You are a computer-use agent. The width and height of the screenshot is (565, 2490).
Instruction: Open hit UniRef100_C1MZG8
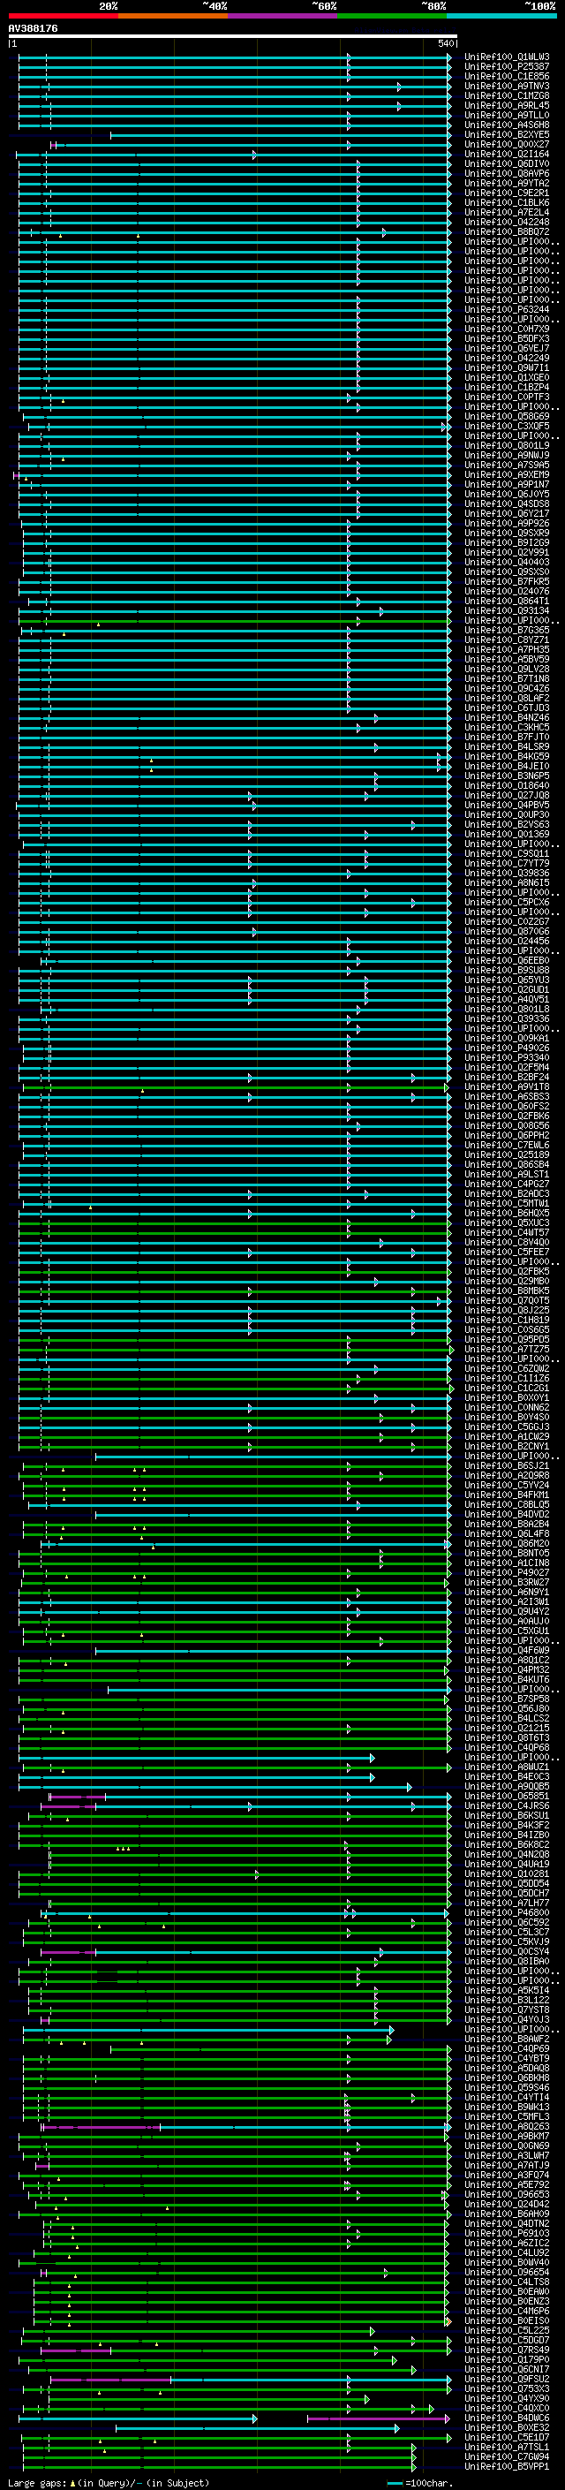[x=507, y=95]
